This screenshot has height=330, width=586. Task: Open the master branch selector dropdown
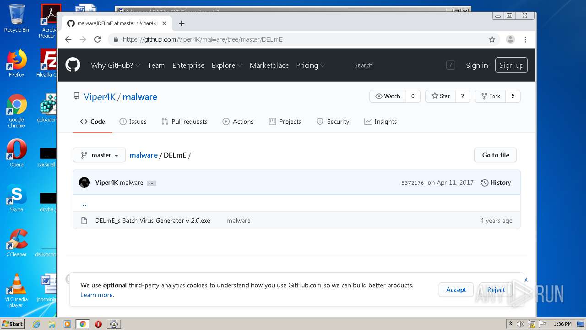click(99, 155)
